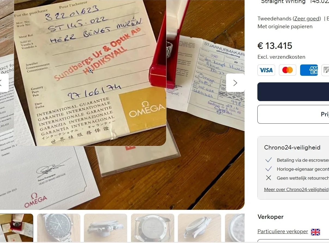Click the bank transfer payment icon
The height and width of the screenshot is (243, 329).
tap(325, 70)
